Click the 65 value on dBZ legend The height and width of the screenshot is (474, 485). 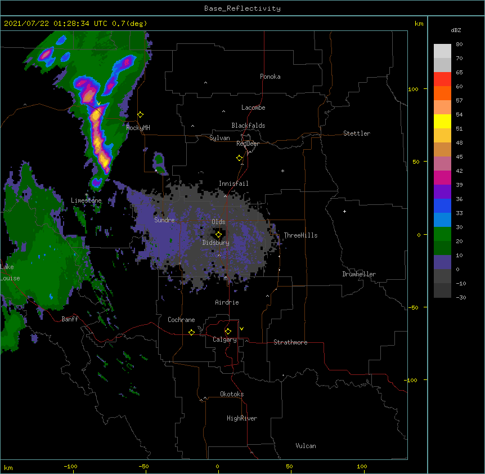tap(459, 73)
